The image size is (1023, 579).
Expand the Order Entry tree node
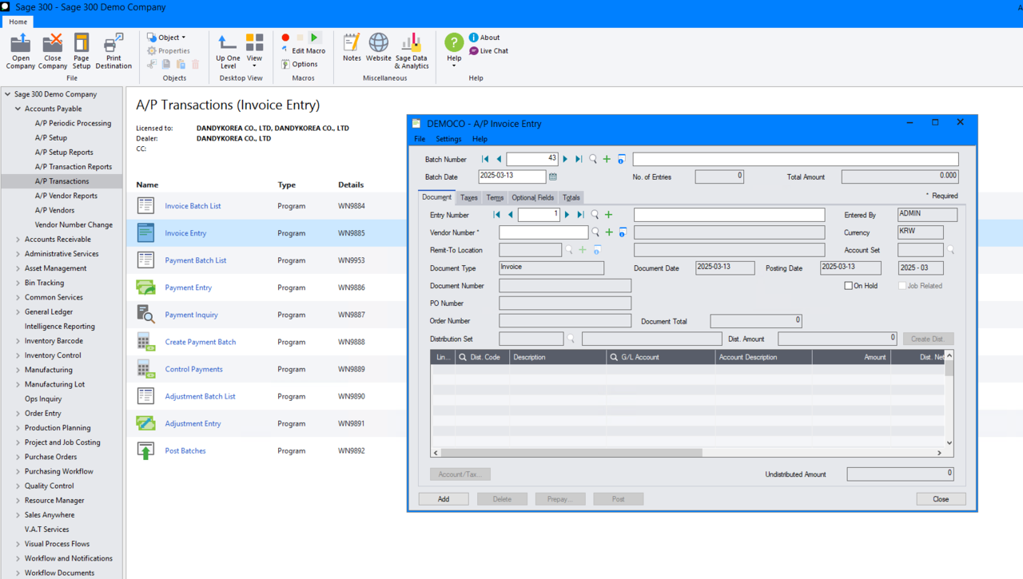coord(18,414)
